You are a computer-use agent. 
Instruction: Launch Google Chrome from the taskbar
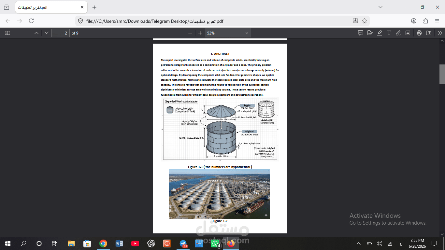click(103, 243)
